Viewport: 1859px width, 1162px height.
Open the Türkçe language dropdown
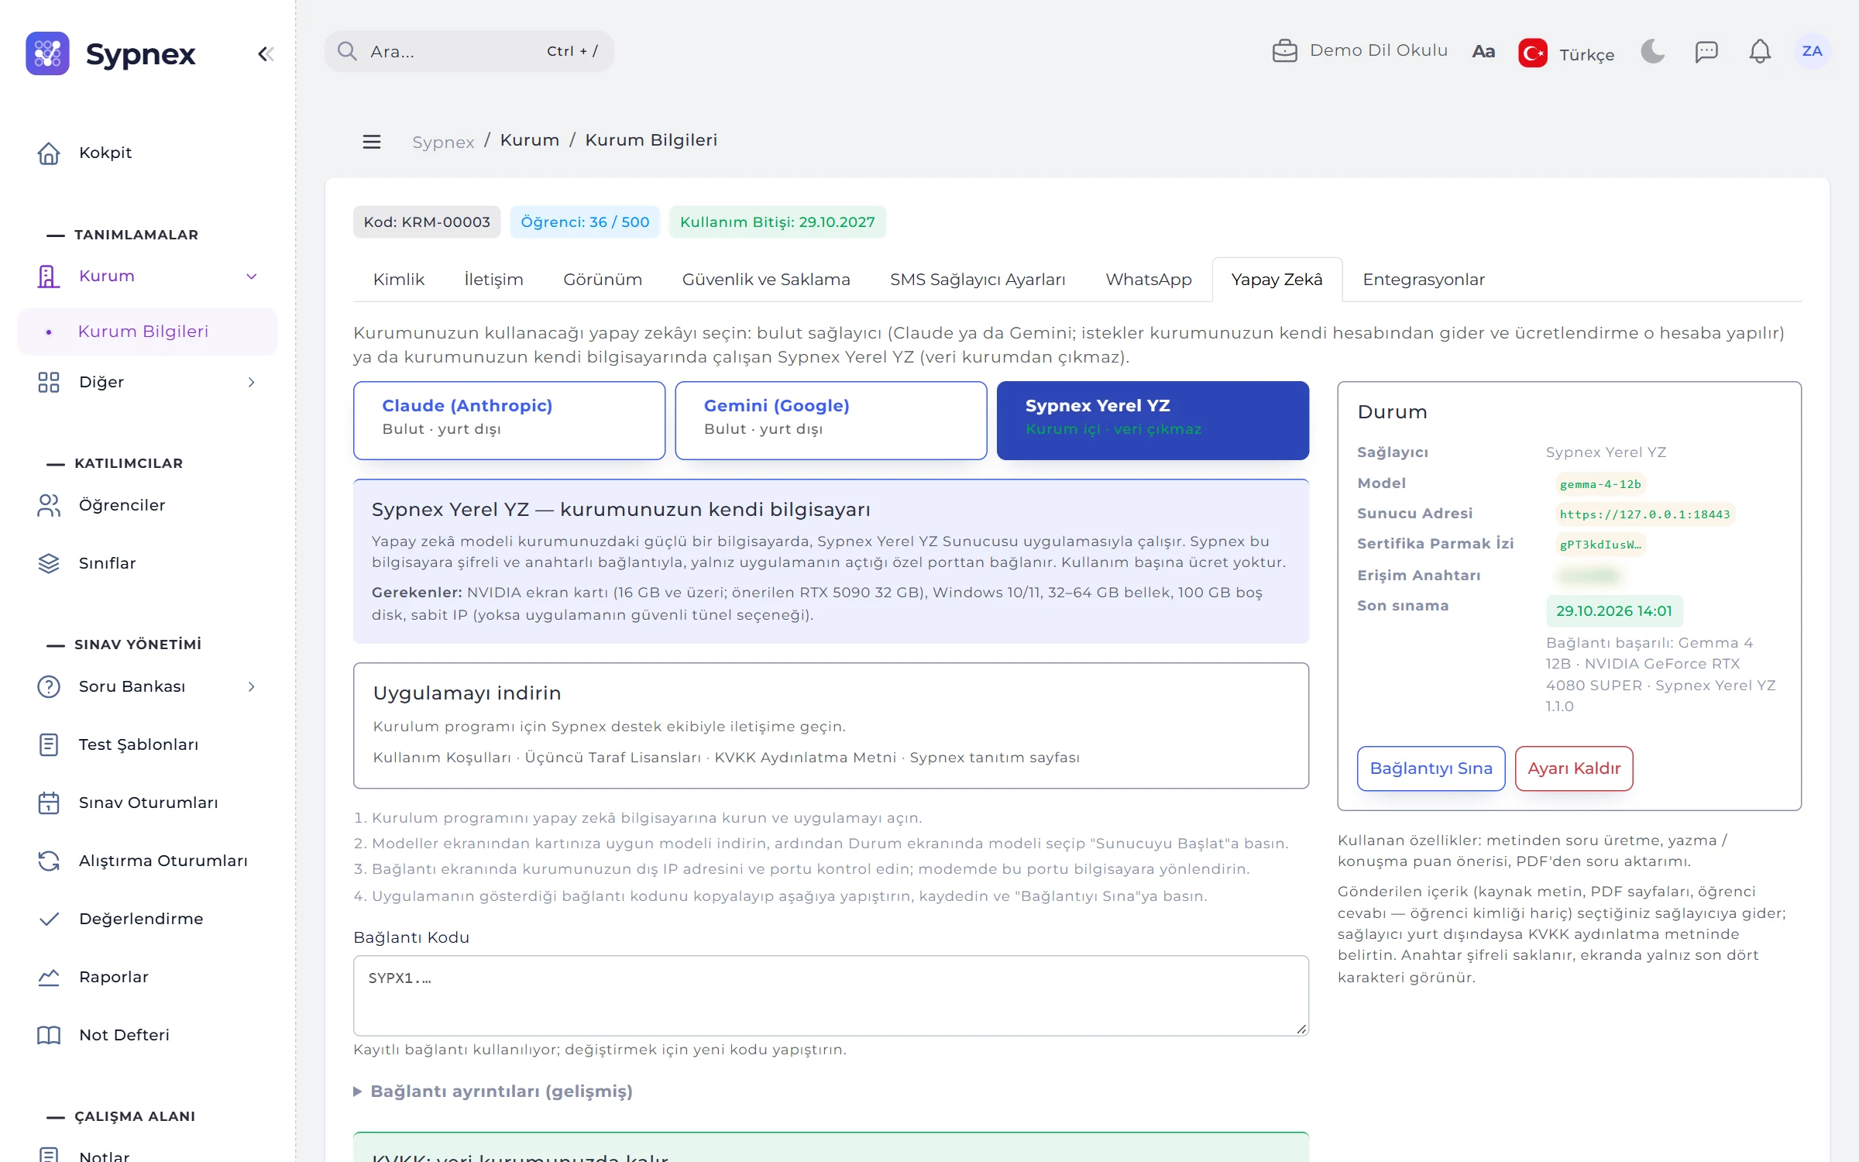tap(1566, 53)
